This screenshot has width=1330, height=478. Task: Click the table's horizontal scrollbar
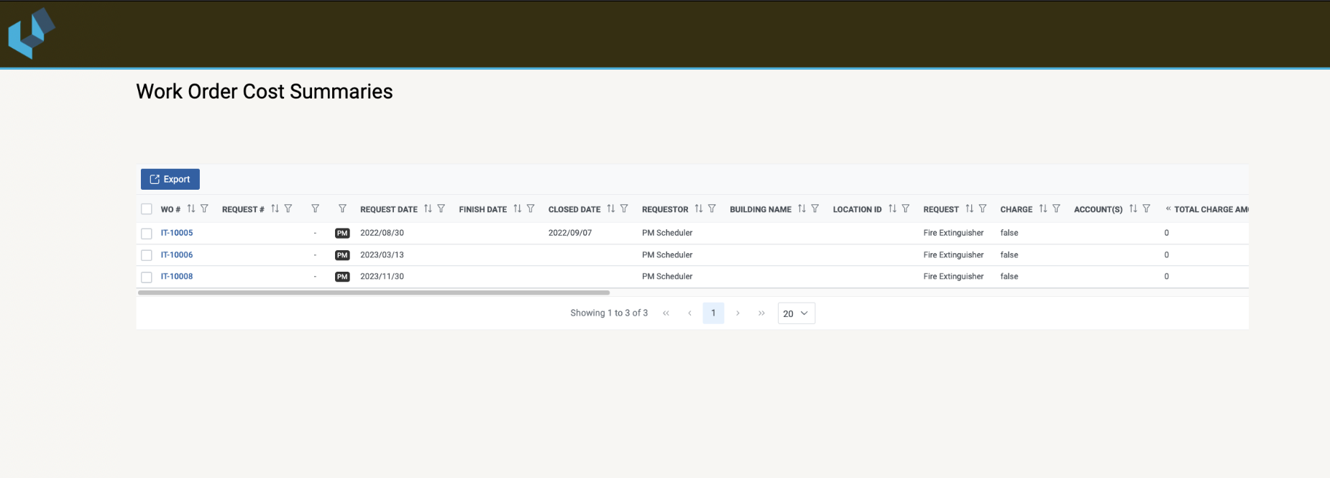click(374, 293)
